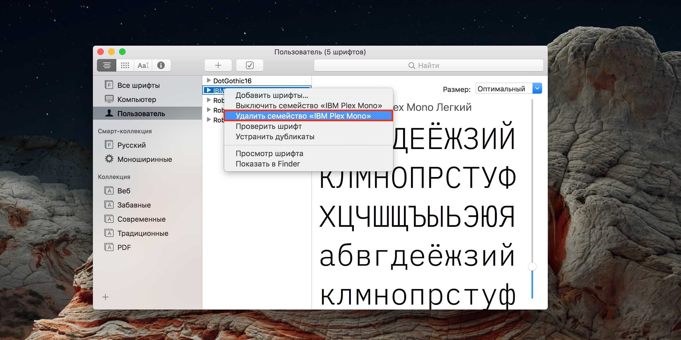Click the Компьютер monitor icon
Viewport: 681px width, 340px height.
109,99
